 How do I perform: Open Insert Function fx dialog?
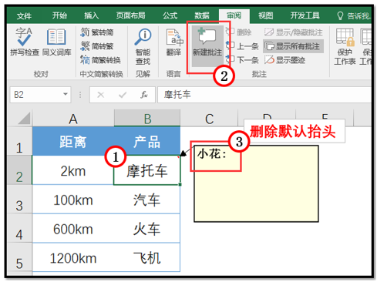[144, 95]
